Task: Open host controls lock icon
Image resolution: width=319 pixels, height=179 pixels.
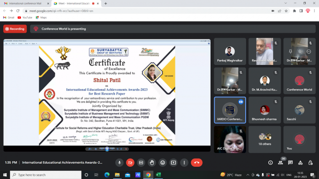Action: (310, 163)
